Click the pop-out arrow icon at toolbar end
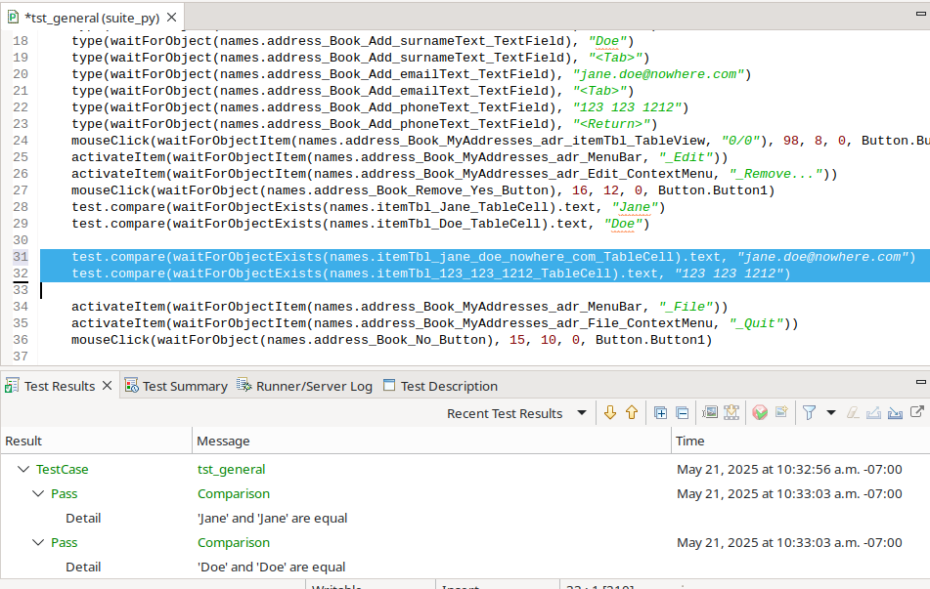The image size is (930, 589). coord(917,413)
